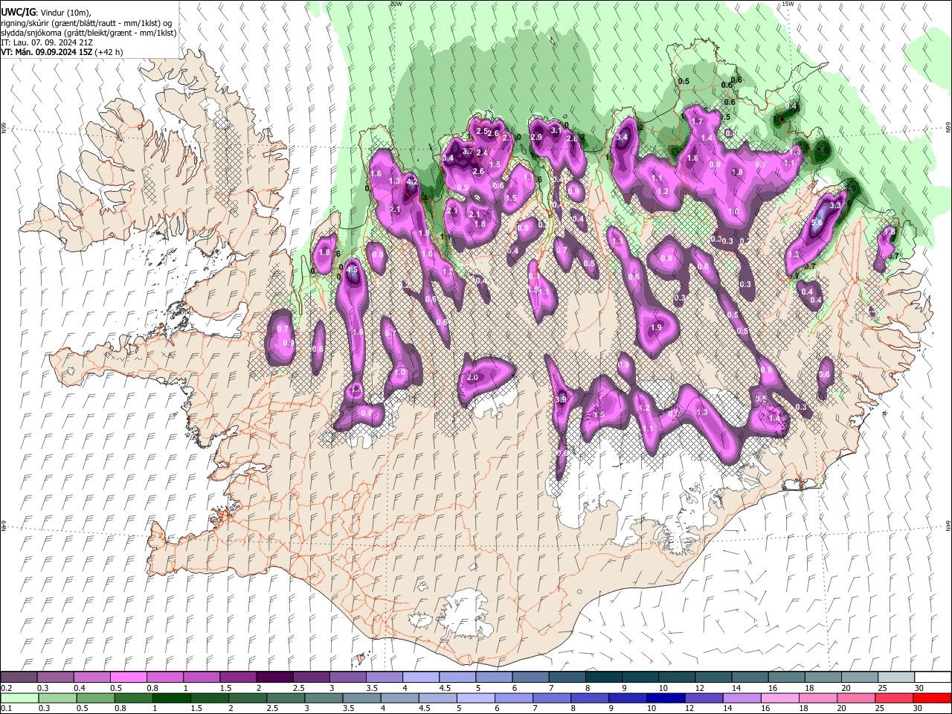Viewport: 952px width, 714px height.
Task: Click the 15W longitude label
Action: tap(788, 4)
